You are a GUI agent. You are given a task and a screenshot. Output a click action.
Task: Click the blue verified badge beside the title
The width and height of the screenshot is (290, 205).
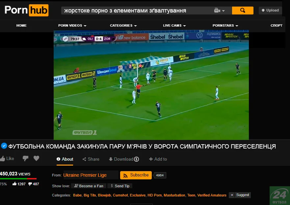pos(4,146)
